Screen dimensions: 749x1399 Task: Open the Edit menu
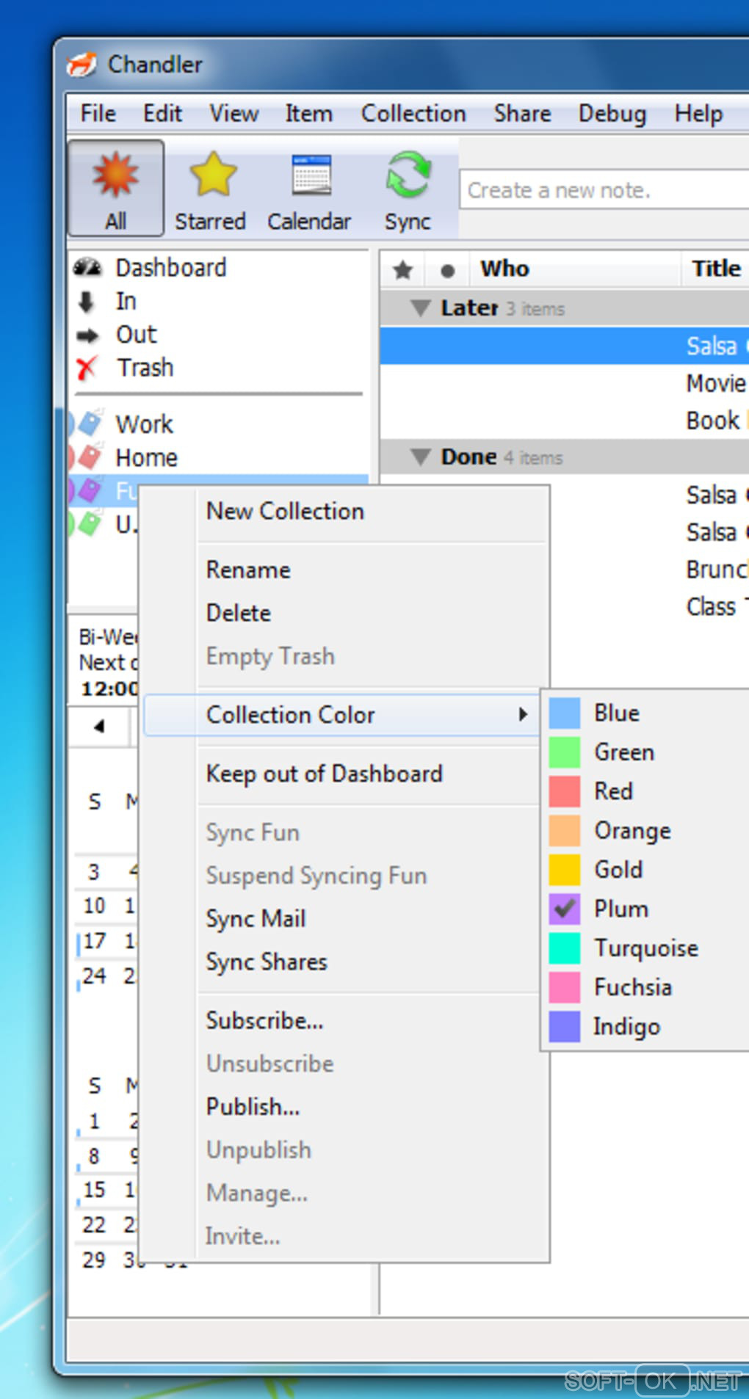tap(162, 114)
